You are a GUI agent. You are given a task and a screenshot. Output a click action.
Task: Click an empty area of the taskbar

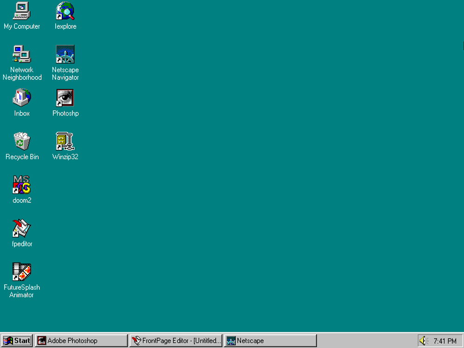pyautogui.click(x=367, y=341)
